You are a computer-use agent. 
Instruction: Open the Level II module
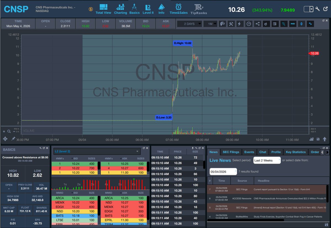[x=148, y=9]
